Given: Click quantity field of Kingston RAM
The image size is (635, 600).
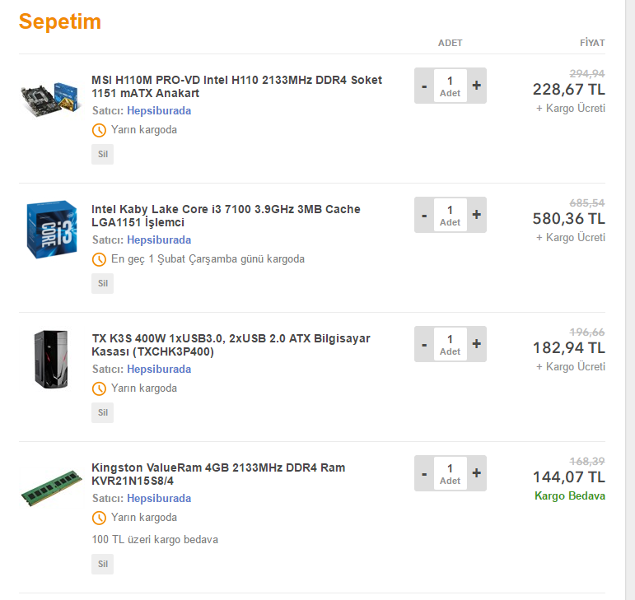Looking at the screenshot, I should [450, 473].
